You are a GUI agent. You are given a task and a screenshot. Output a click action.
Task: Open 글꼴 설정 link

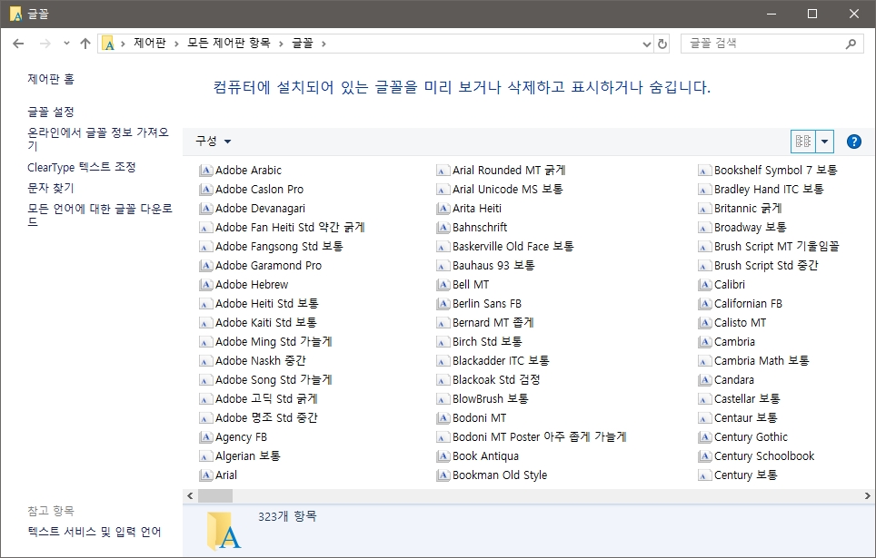coord(51,113)
